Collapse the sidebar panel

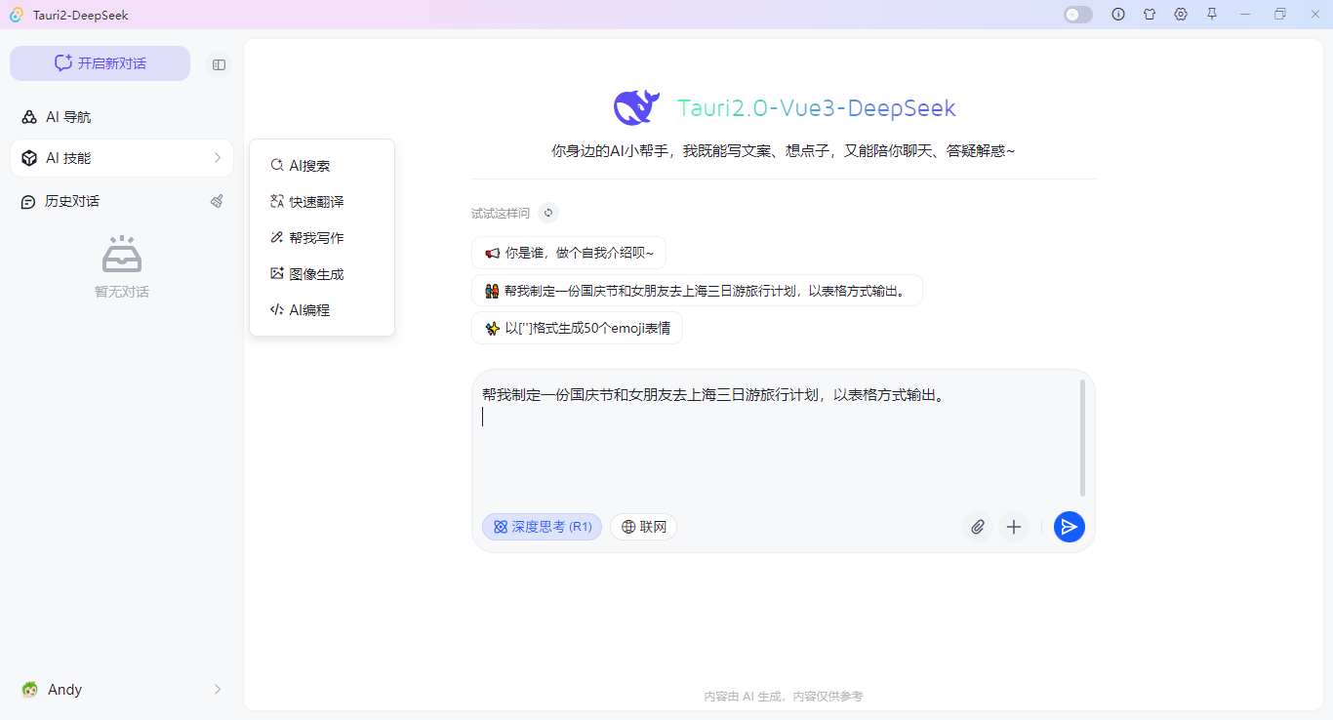pyautogui.click(x=219, y=63)
